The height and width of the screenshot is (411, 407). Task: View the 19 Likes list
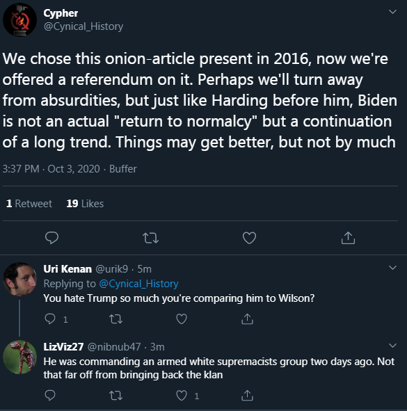pos(85,204)
